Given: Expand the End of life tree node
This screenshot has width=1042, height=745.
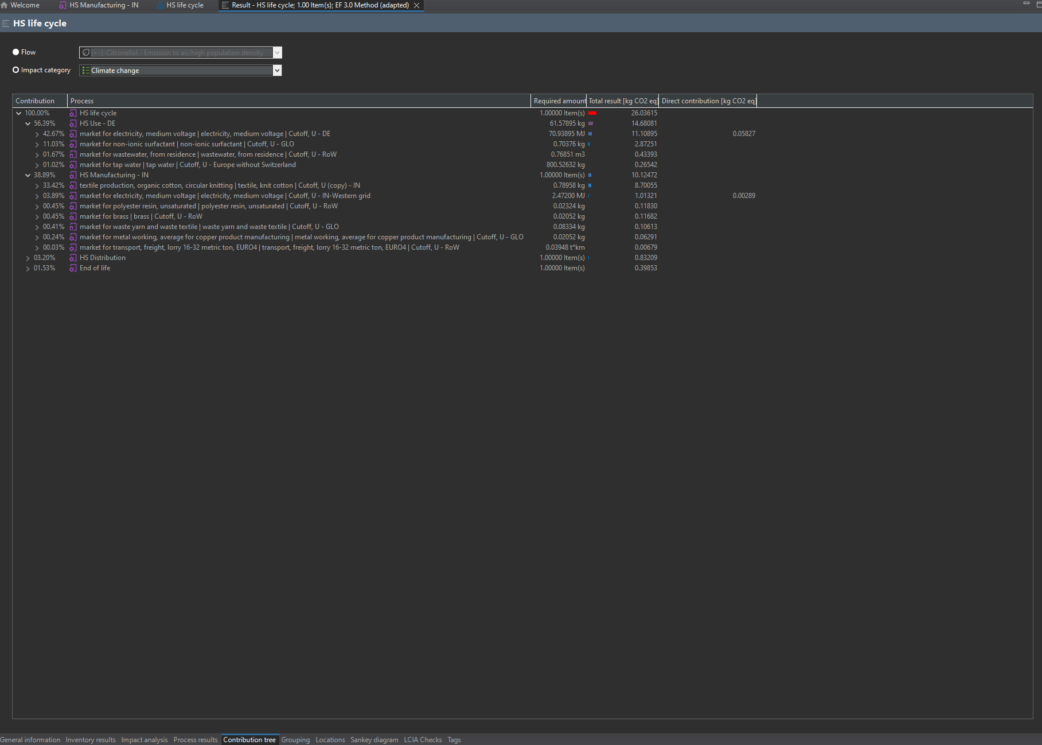Looking at the screenshot, I should click(x=28, y=268).
